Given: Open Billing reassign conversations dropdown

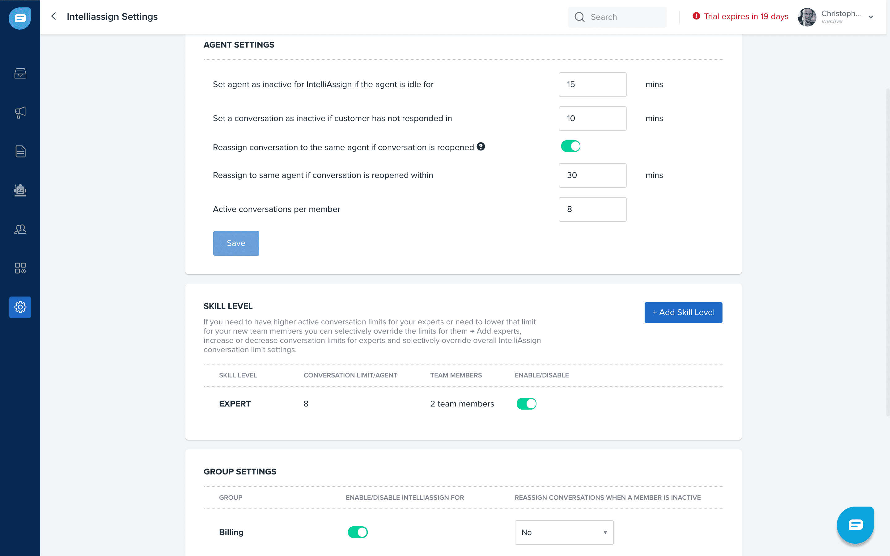Looking at the screenshot, I should (x=564, y=532).
